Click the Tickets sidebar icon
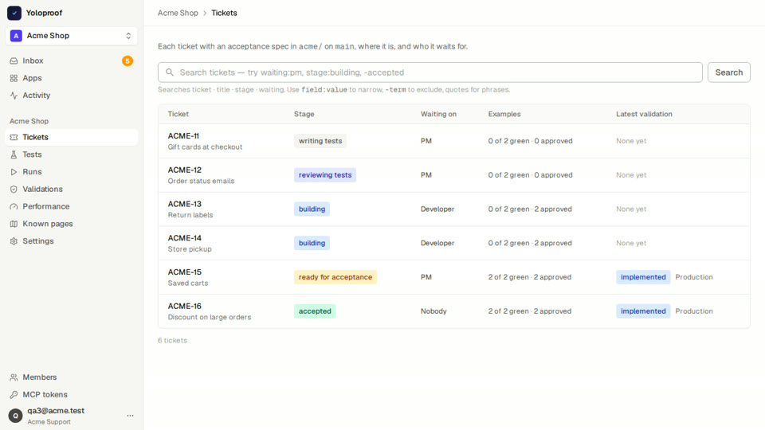The width and height of the screenshot is (765, 430). tap(14, 138)
